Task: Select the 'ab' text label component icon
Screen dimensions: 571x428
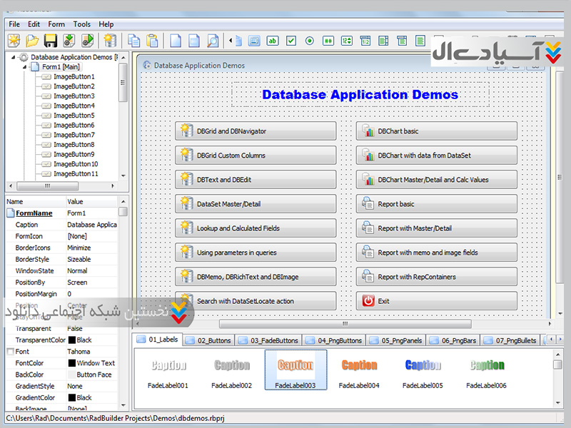Action: coord(273,41)
